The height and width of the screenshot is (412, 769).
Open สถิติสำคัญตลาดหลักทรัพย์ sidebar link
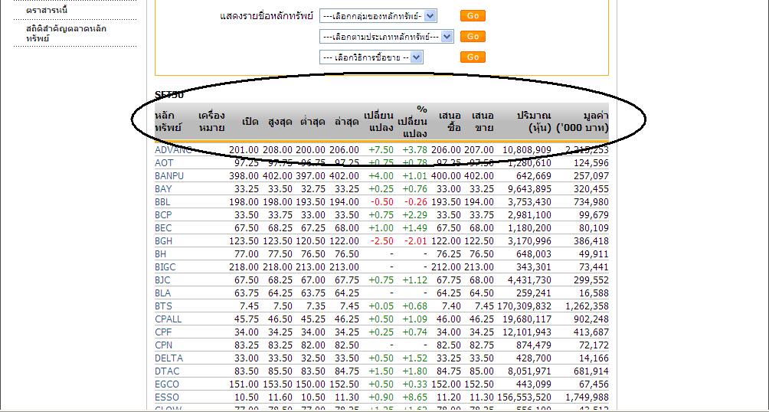[66, 34]
